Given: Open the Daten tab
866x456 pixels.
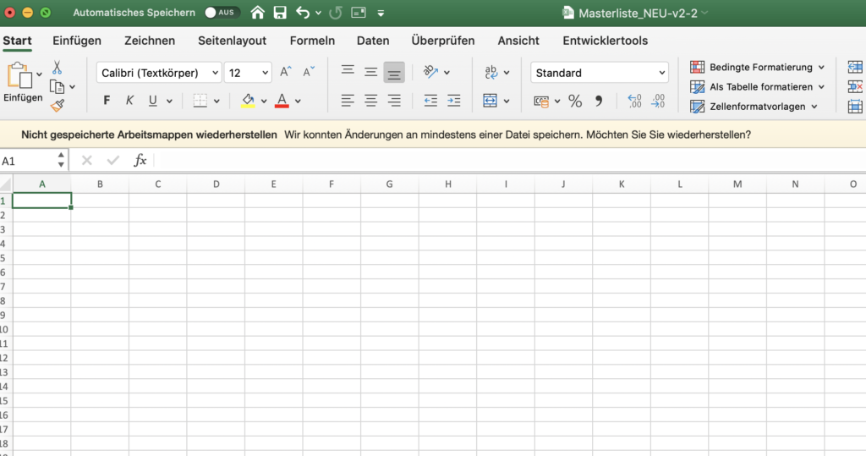Looking at the screenshot, I should pos(373,41).
